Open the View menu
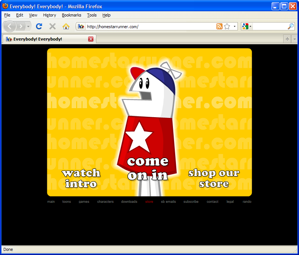The width and height of the screenshot is (299, 255). coord(33,15)
